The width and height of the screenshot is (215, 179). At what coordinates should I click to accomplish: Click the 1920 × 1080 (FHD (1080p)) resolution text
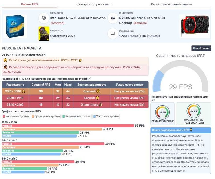tap(139, 36)
